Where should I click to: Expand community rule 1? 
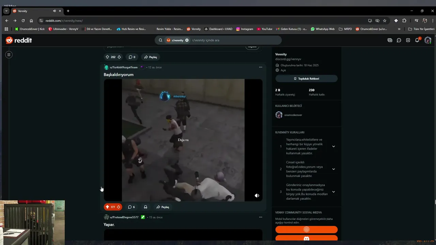333,146
